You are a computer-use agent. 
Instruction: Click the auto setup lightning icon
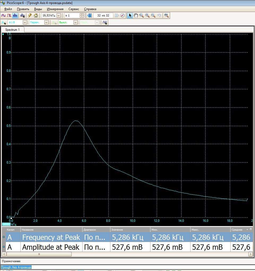coord(30,15)
